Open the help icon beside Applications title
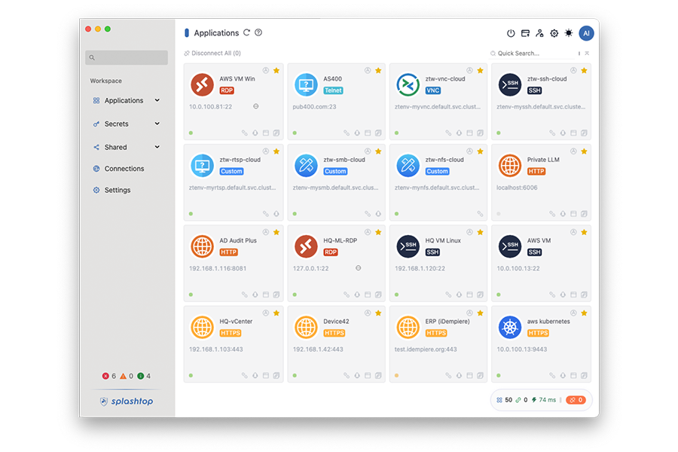This screenshot has width=678, height=452. tap(258, 33)
